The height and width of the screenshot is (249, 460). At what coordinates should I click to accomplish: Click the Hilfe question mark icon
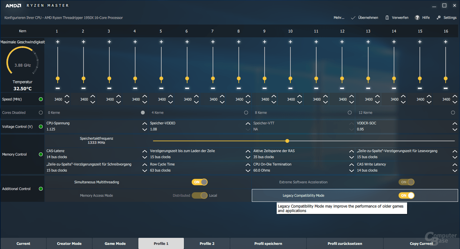click(417, 18)
